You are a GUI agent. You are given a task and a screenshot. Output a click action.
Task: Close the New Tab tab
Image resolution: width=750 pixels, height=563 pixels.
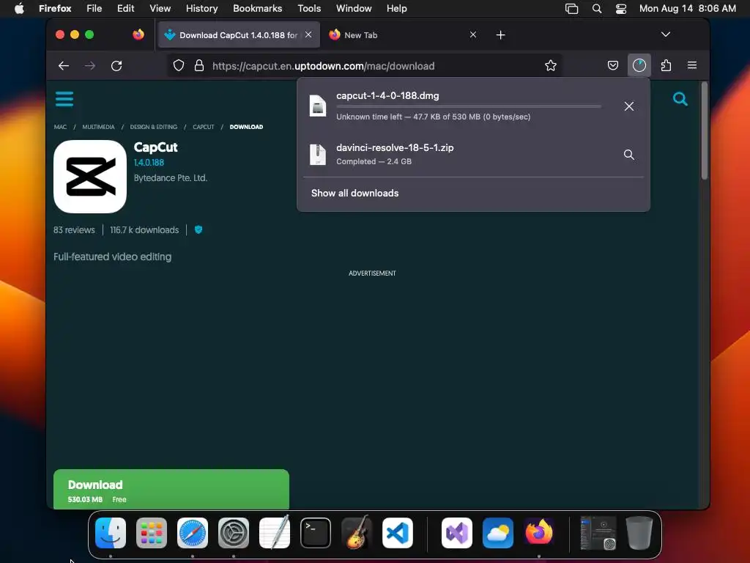472,34
